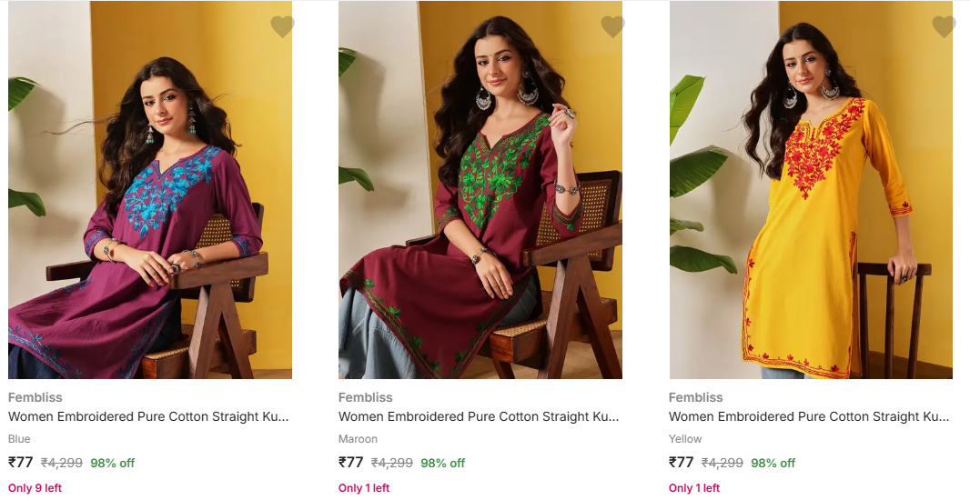970x500 pixels.
Task: Select the Maroon color label
Action: [x=358, y=439]
